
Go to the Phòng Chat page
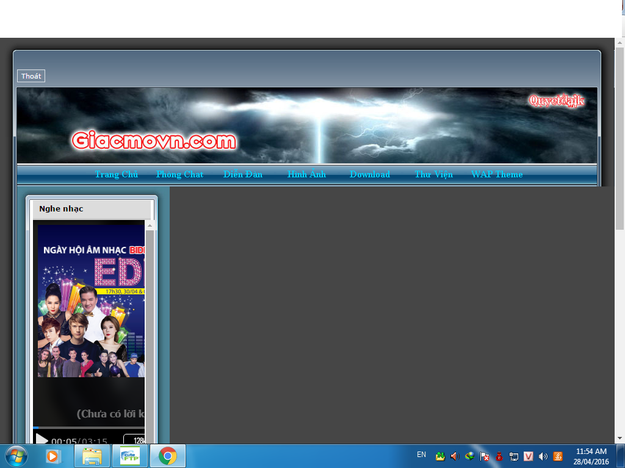click(x=179, y=174)
